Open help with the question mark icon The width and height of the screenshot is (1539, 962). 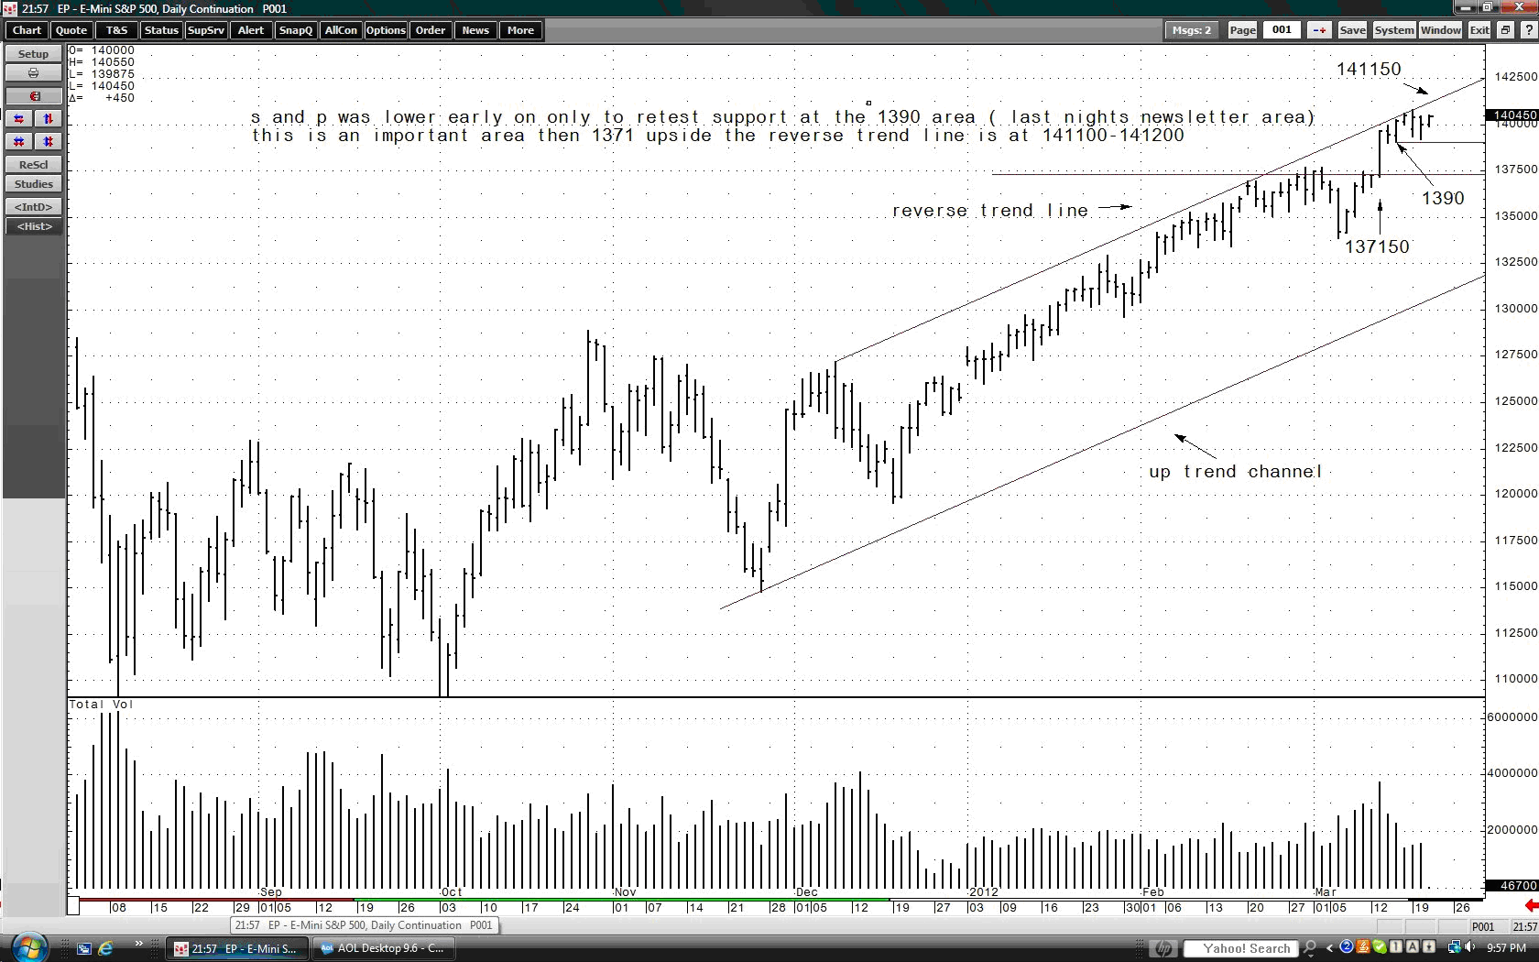(x=1528, y=30)
